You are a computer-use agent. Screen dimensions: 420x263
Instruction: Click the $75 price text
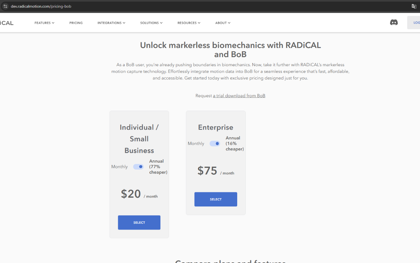pyautogui.click(x=207, y=171)
